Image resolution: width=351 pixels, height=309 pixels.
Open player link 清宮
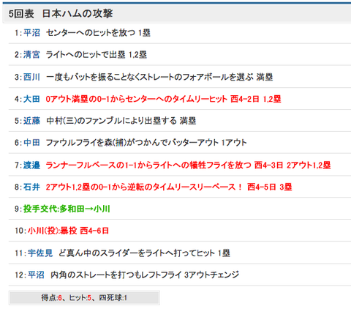(x=31, y=55)
